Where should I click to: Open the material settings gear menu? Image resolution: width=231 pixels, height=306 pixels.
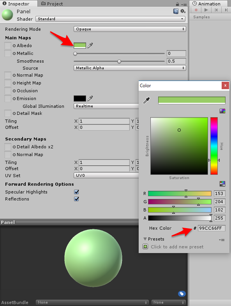pos(183,11)
